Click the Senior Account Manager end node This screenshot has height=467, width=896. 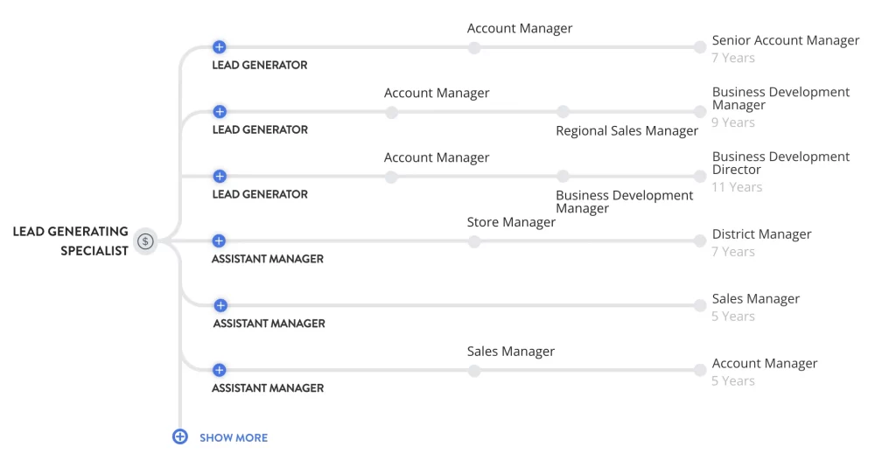699,47
